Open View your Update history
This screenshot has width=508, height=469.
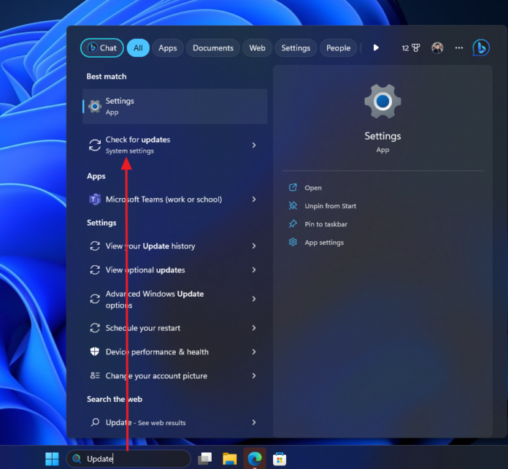pyautogui.click(x=175, y=246)
